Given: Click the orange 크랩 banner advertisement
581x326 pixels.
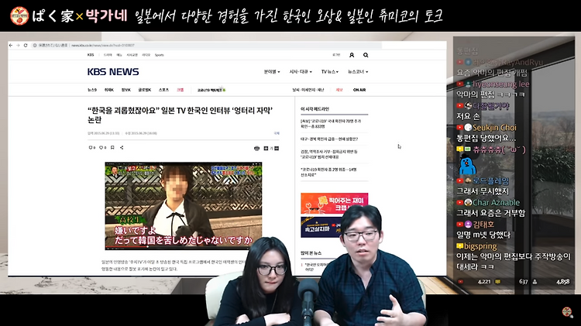Looking at the screenshot, I should coord(334,203).
